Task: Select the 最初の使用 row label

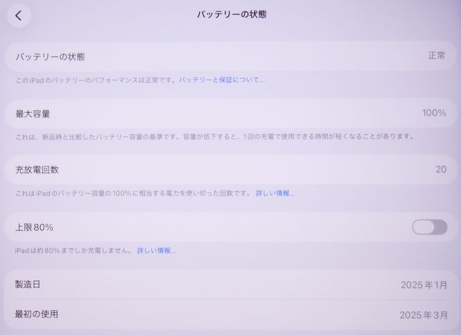Action: pyautogui.click(x=37, y=314)
